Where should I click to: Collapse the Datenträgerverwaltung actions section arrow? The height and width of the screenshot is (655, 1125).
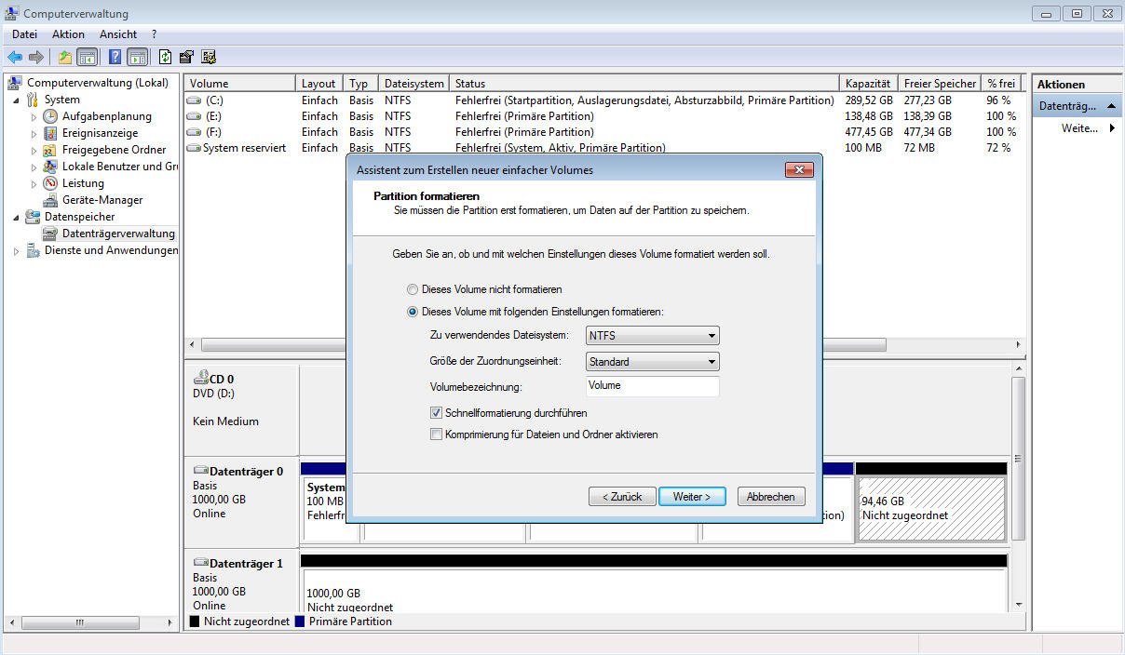coord(1111,106)
